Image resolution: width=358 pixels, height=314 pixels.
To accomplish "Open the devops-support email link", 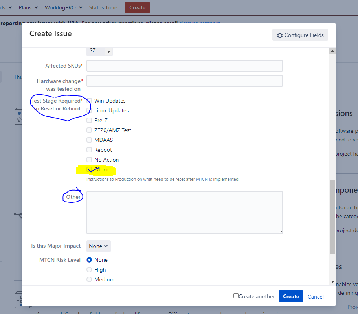I will click(x=200, y=23).
